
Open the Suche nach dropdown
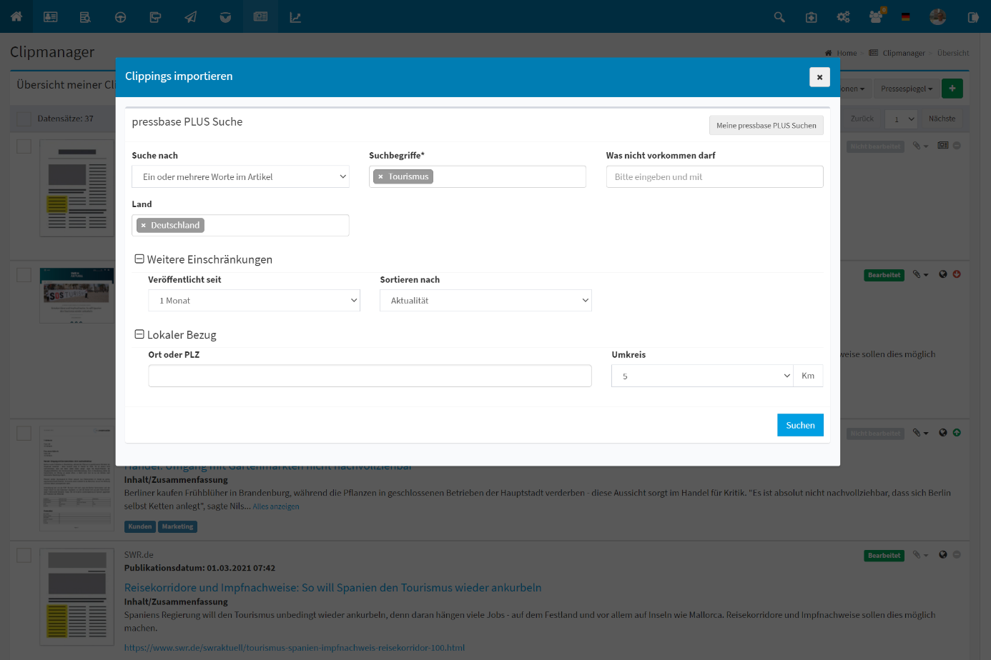click(240, 177)
